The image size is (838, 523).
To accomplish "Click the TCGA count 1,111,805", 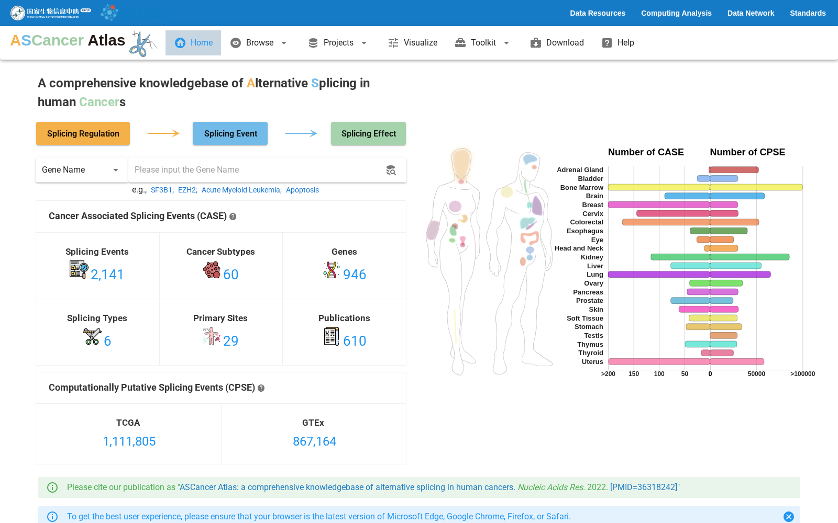I will (x=129, y=441).
